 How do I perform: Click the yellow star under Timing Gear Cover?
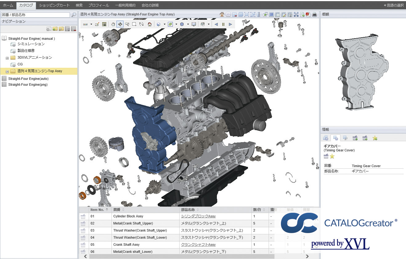tap(332, 156)
